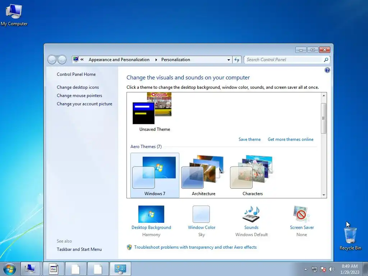Click the Personalization breadcrumb
Viewport: 368px width, 276px height.
click(175, 60)
